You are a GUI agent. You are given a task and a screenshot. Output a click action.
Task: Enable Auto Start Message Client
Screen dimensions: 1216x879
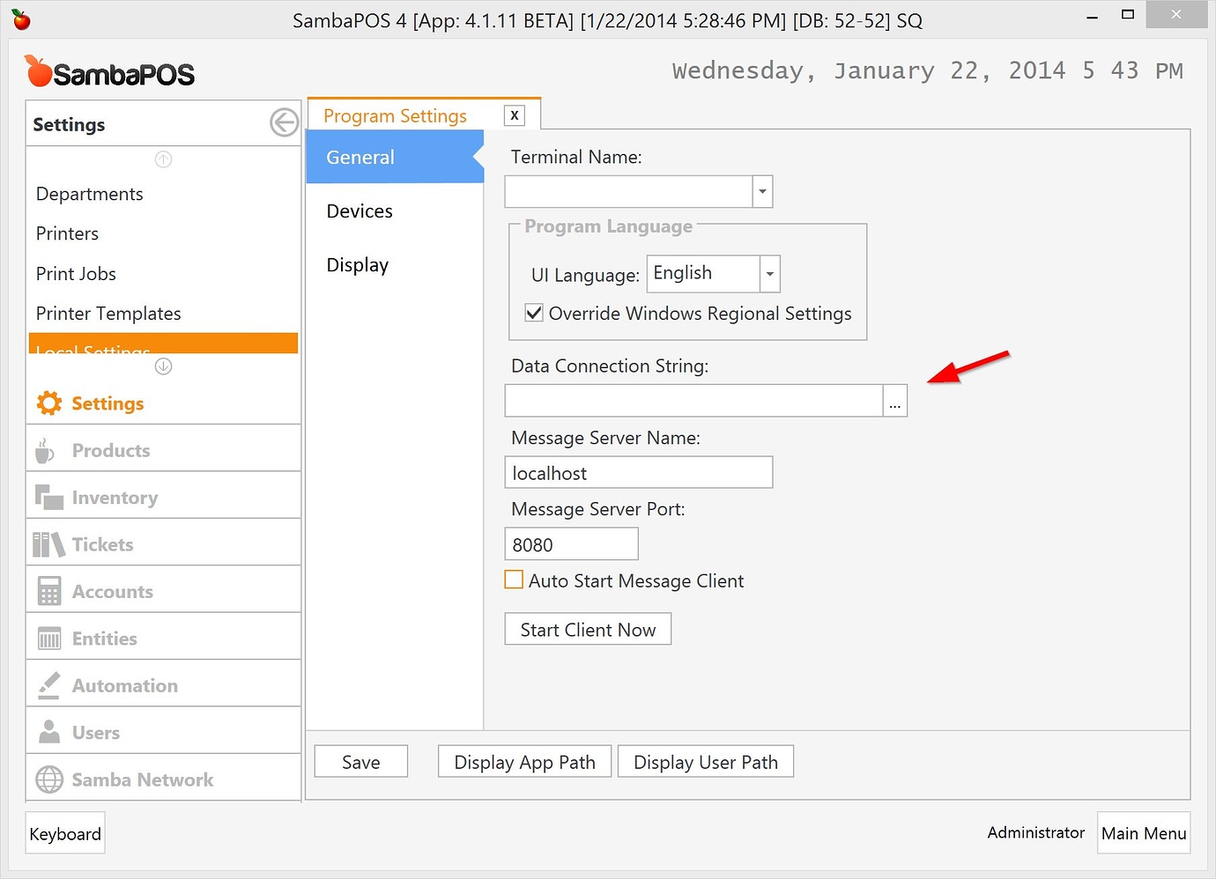[x=514, y=580]
